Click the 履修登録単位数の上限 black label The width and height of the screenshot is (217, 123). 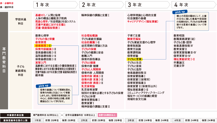(x=15, y=120)
